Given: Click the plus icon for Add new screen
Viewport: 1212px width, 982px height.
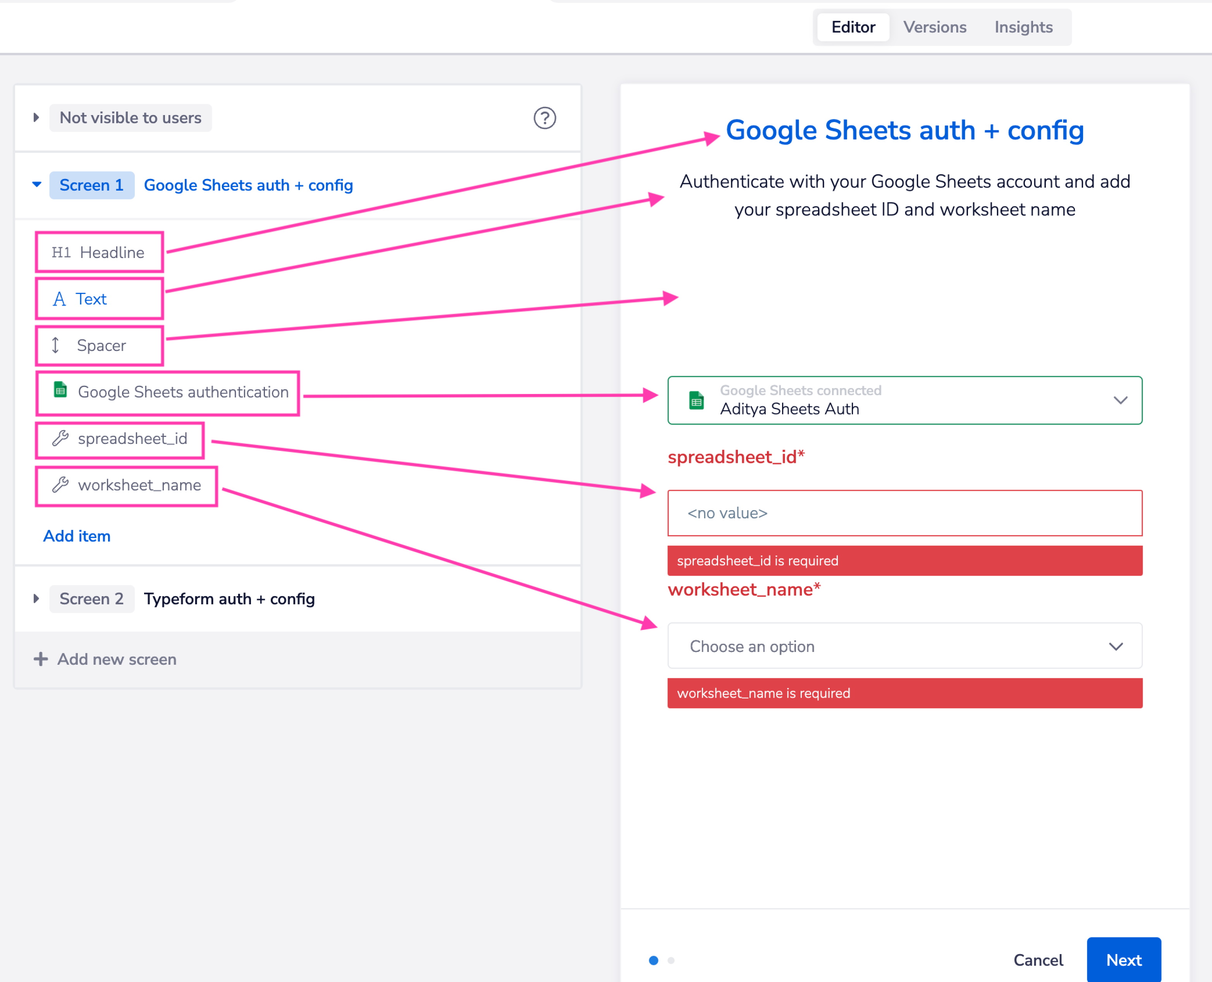Looking at the screenshot, I should pos(41,659).
